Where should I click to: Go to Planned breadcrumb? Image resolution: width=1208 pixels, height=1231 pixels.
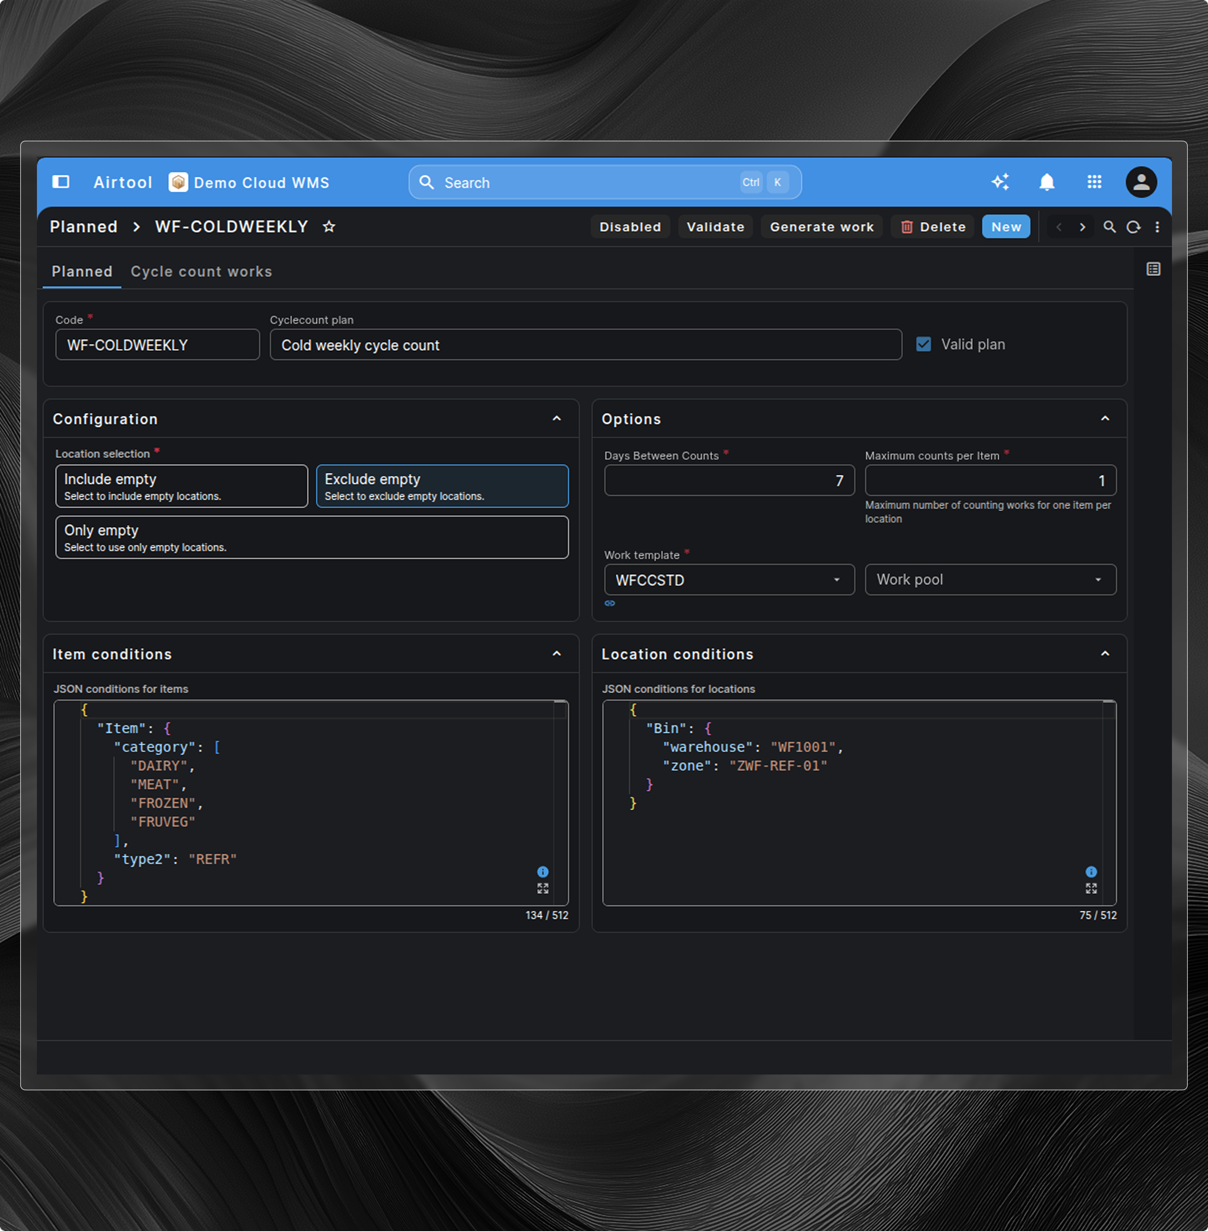pos(84,226)
